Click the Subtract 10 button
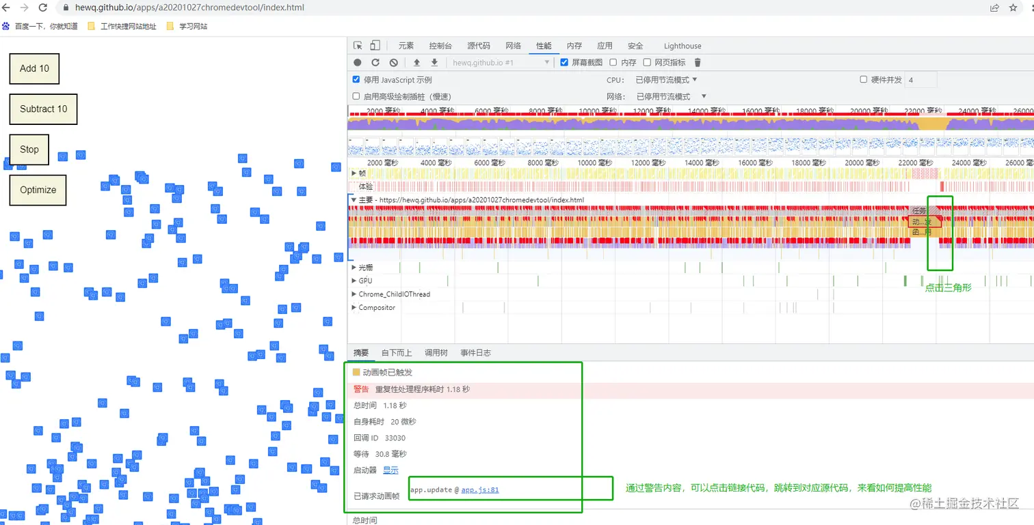 click(x=43, y=109)
